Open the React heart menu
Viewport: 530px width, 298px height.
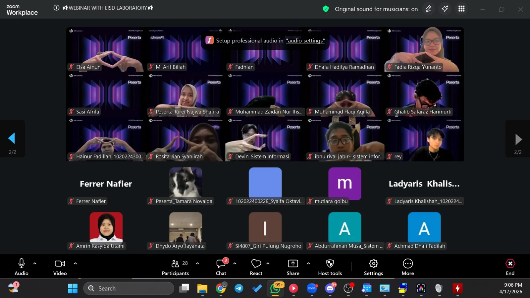256,267
